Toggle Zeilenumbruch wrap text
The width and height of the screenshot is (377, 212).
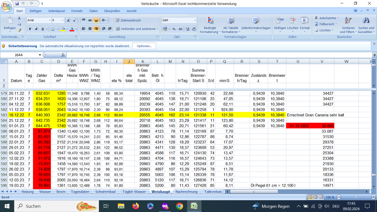tap(128, 20)
